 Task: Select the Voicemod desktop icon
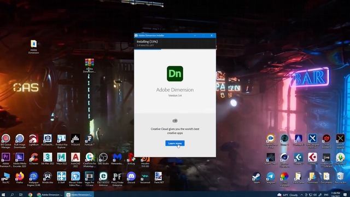point(145,178)
